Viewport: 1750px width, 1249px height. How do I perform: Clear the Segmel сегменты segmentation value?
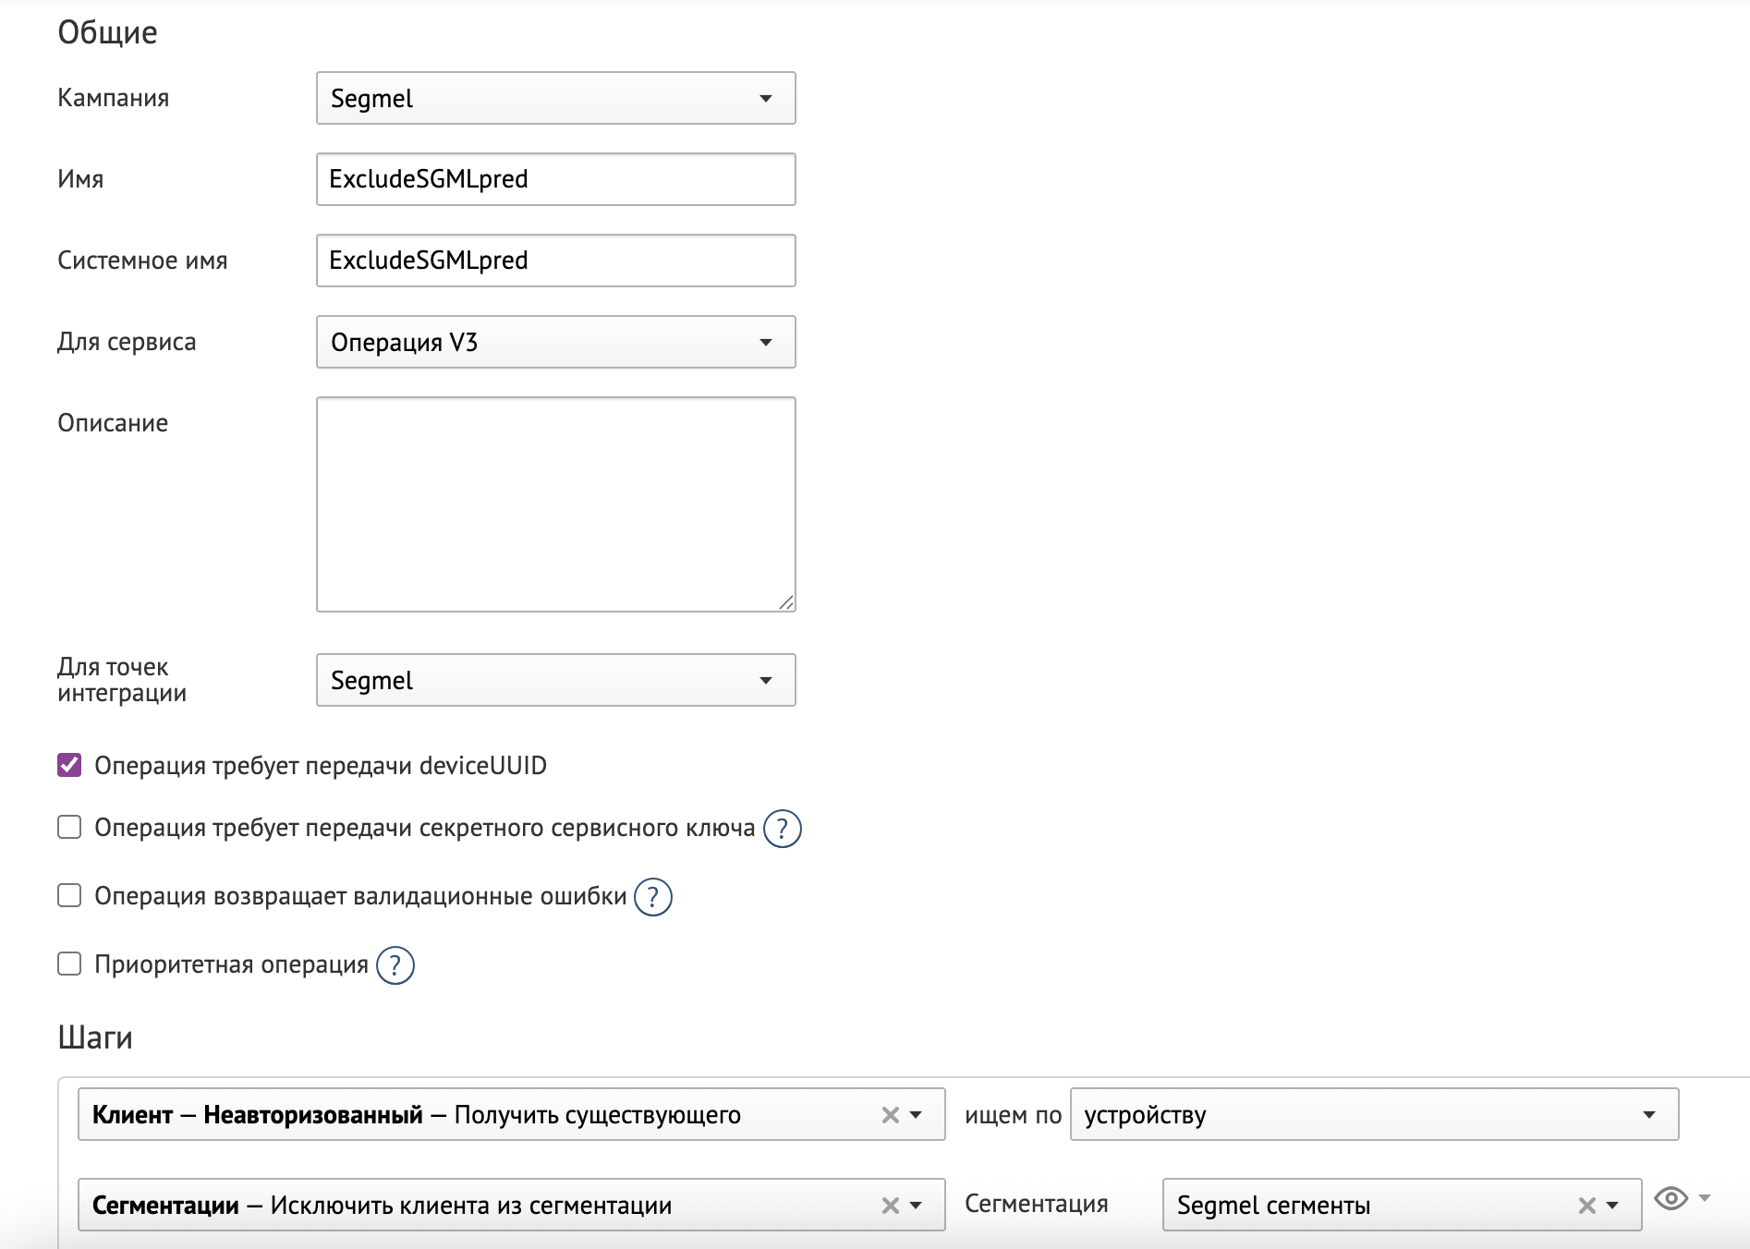click(x=1586, y=1206)
